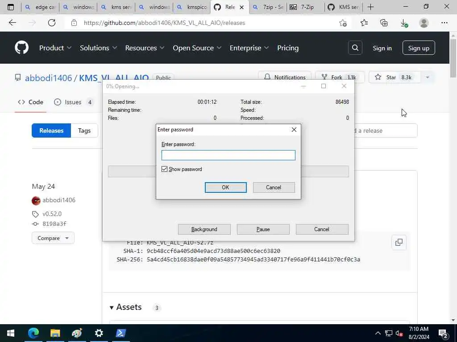Open the Star lists dropdown arrow

(428, 77)
